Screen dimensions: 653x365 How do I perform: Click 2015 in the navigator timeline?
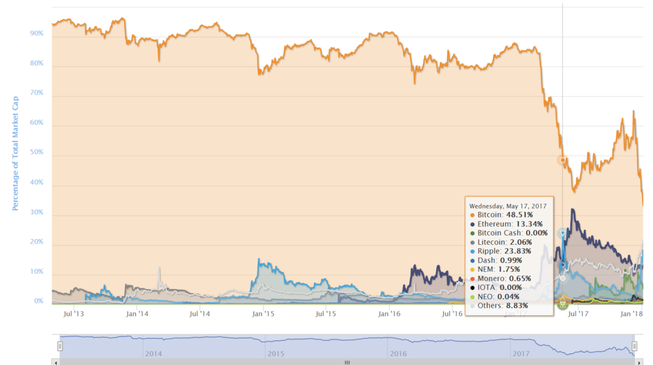pos(274,353)
